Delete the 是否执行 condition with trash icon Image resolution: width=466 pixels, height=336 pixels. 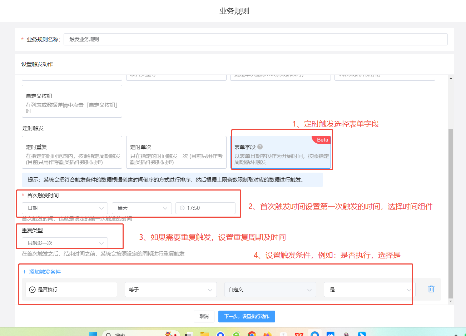pos(431,289)
